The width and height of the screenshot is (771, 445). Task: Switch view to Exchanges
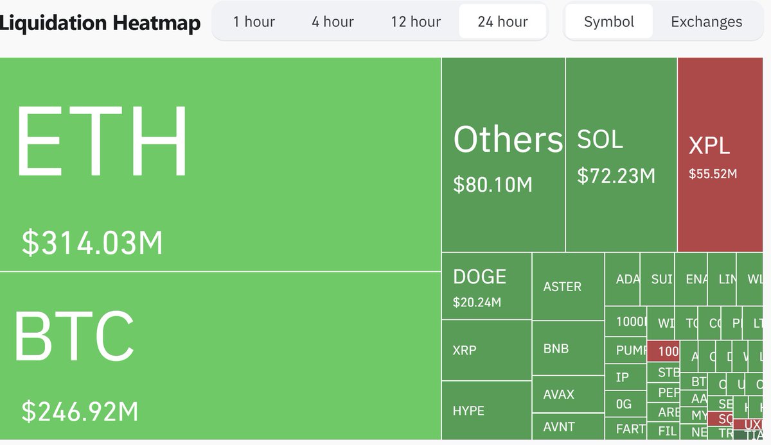pyautogui.click(x=707, y=21)
